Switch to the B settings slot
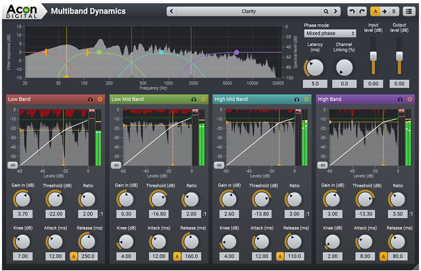Viewport: 421px width, 271px height. coord(395,11)
